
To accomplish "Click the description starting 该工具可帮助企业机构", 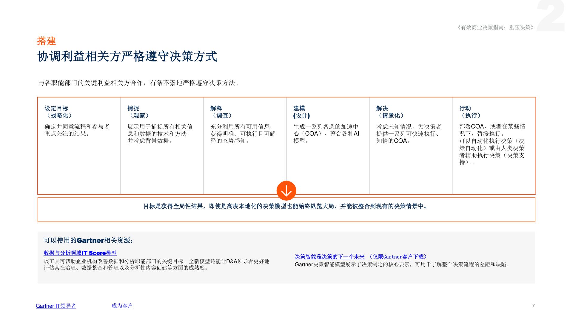I will click(x=157, y=264).
